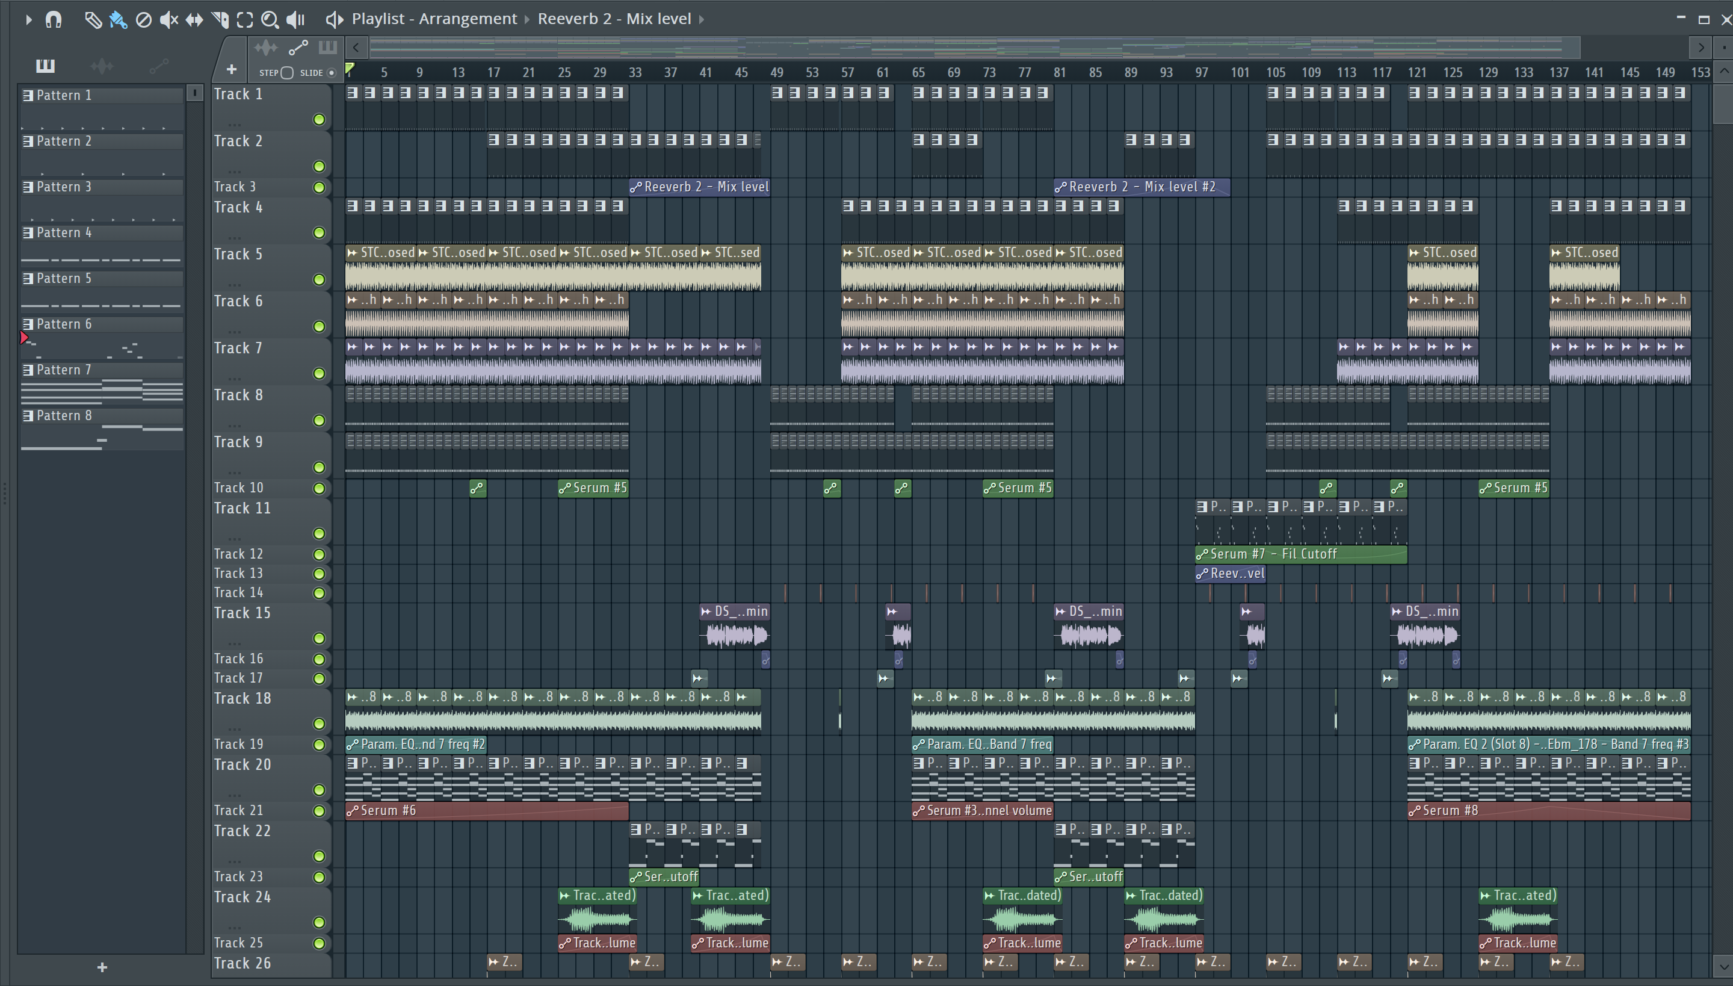Focus pattern clips with the playlist piano icon

327,48
